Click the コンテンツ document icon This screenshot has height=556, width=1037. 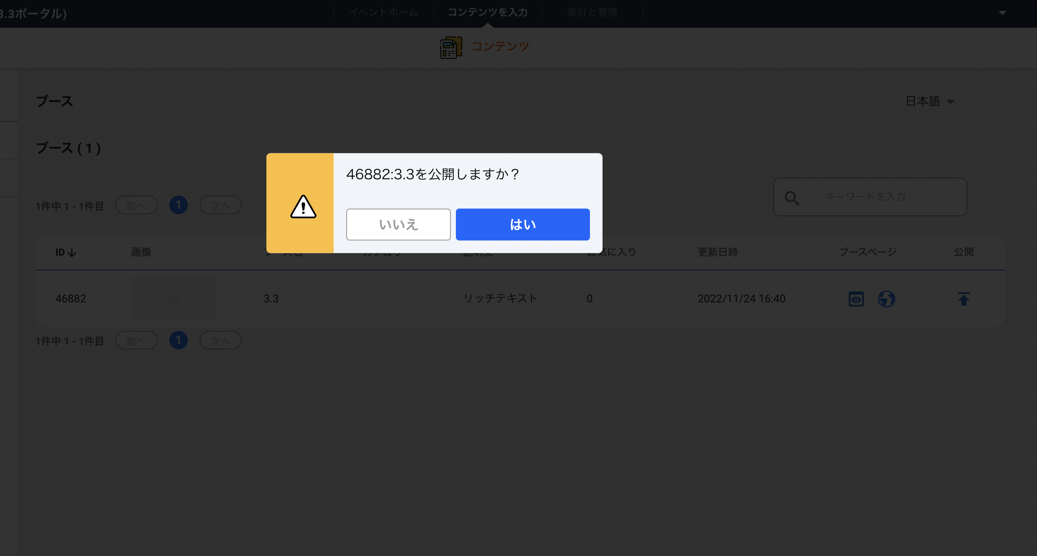(451, 47)
